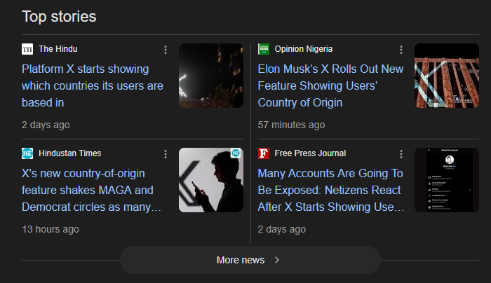The height and width of the screenshot is (283, 491).
Task: Open 'Elon Musk's X Rolls Out New Feature' headline
Action: coord(330,85)
